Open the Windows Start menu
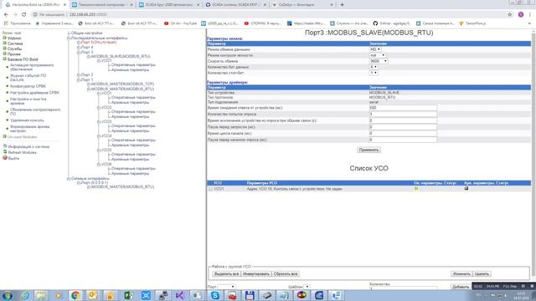The height and width of the screenshot is (301, 536). coord(8,295)
